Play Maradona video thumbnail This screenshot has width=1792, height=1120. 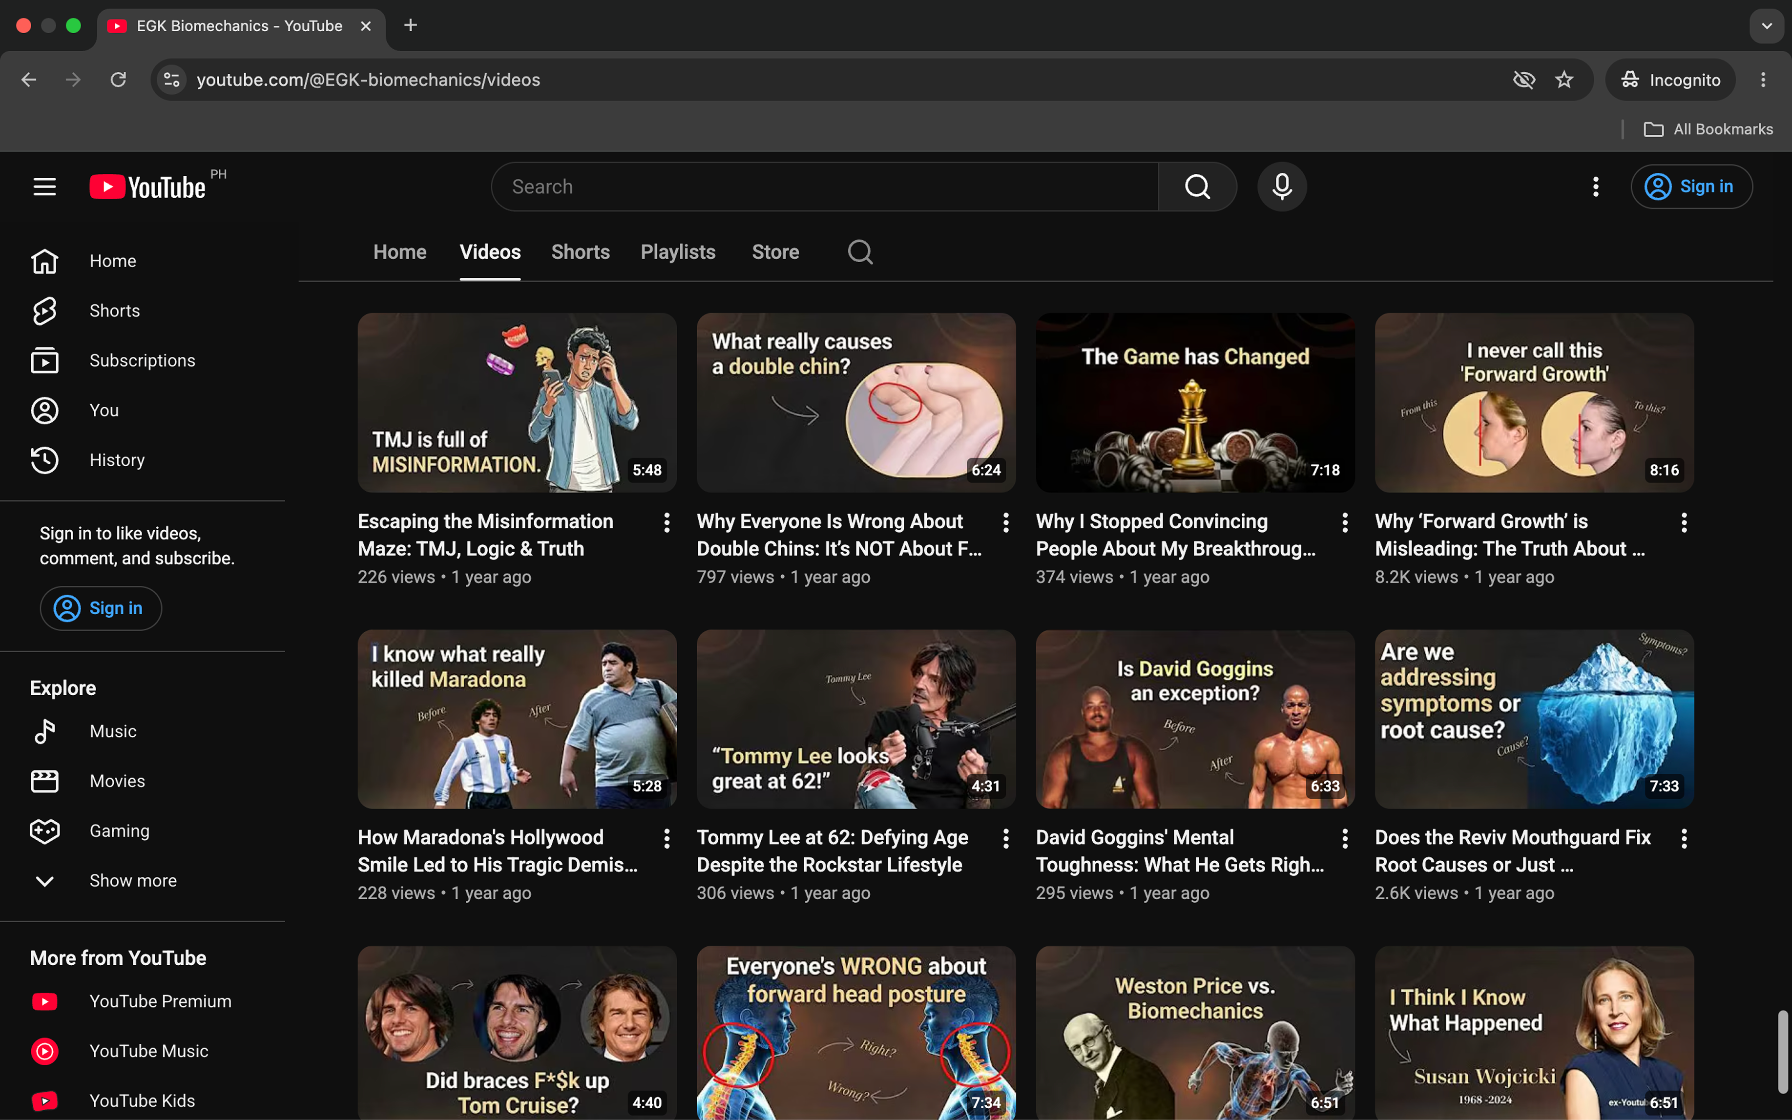coord(517,719)
